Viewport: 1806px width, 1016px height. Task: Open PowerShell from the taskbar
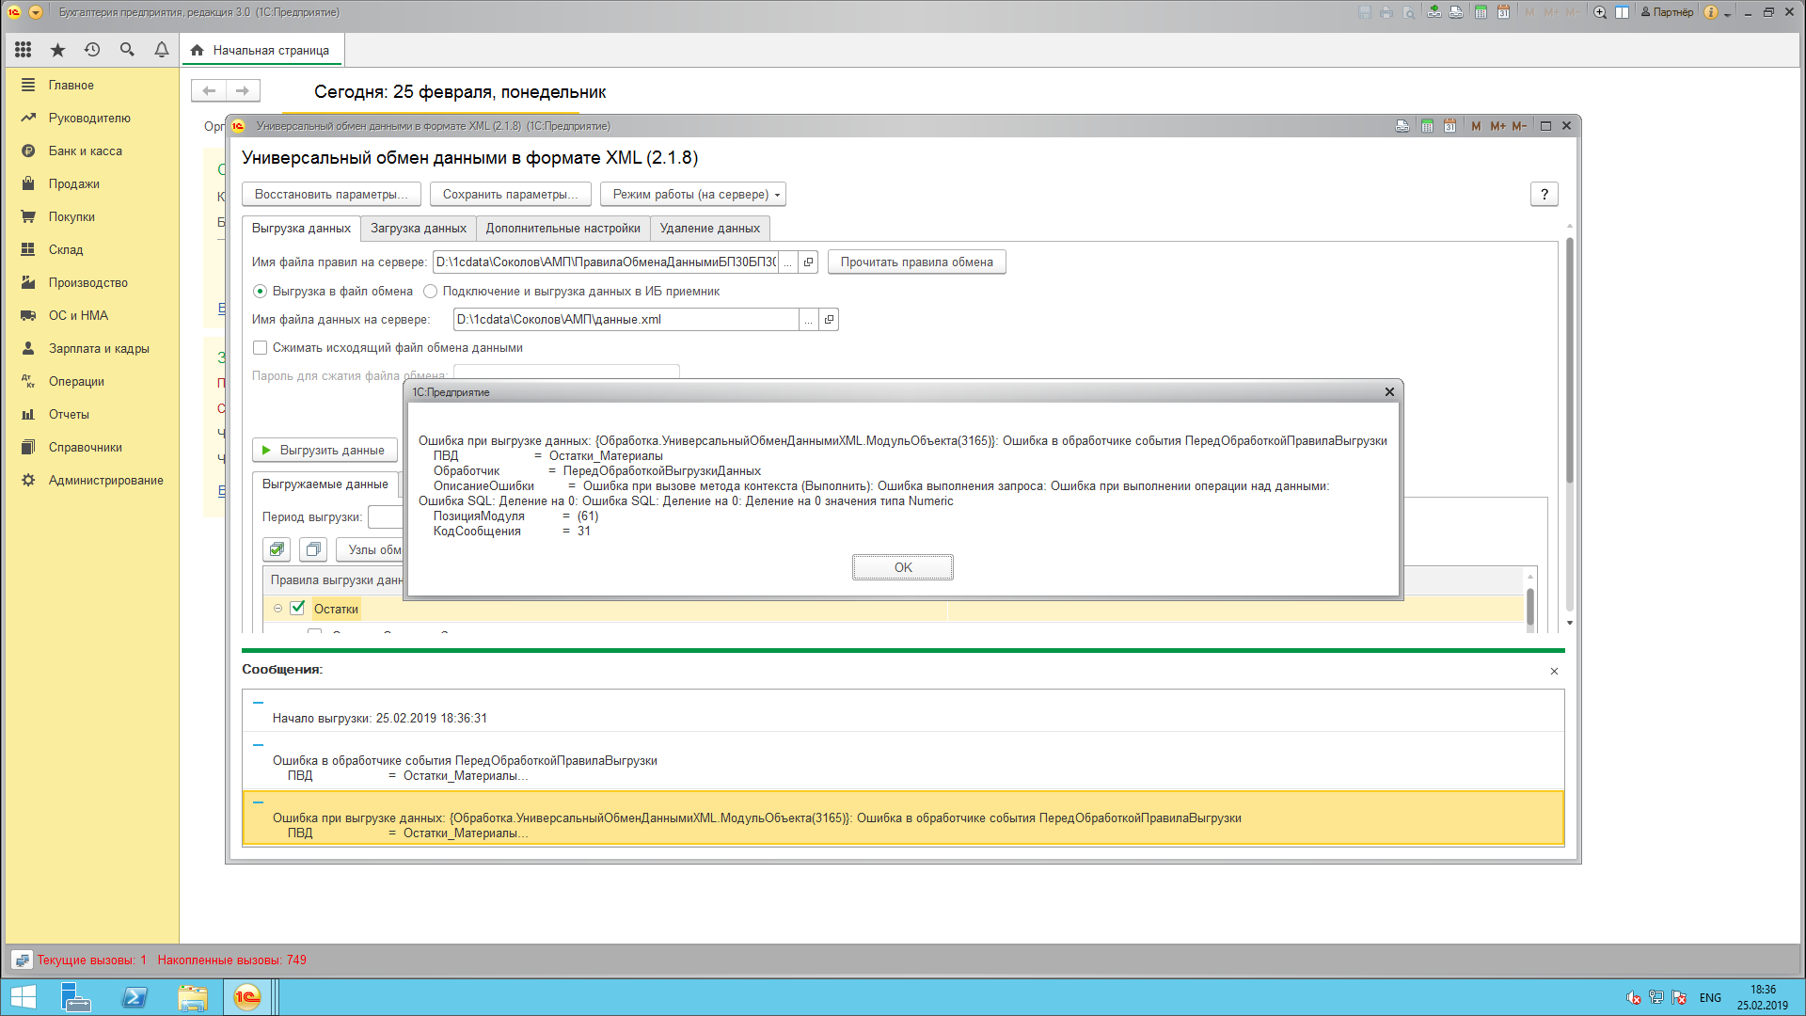click(135, 997)
